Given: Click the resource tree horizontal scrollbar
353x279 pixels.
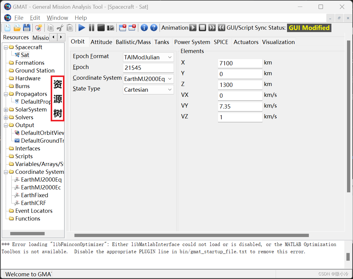Looking at the screenshot, I should point(27,233).
